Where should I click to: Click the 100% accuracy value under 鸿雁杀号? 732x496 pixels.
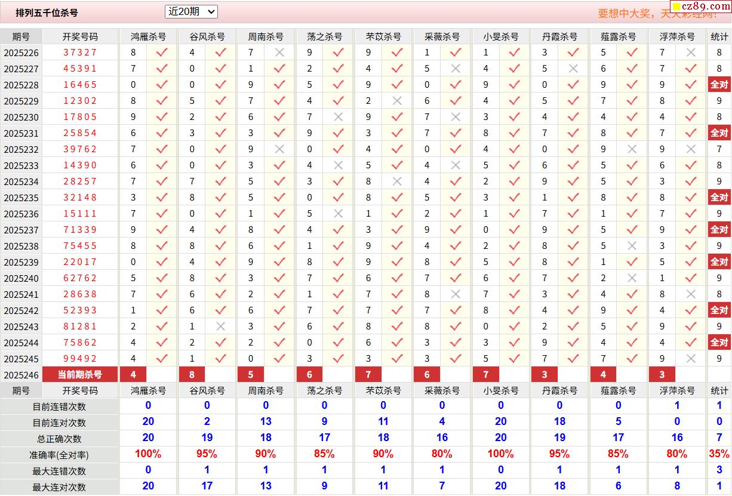(x=148, y=454)
